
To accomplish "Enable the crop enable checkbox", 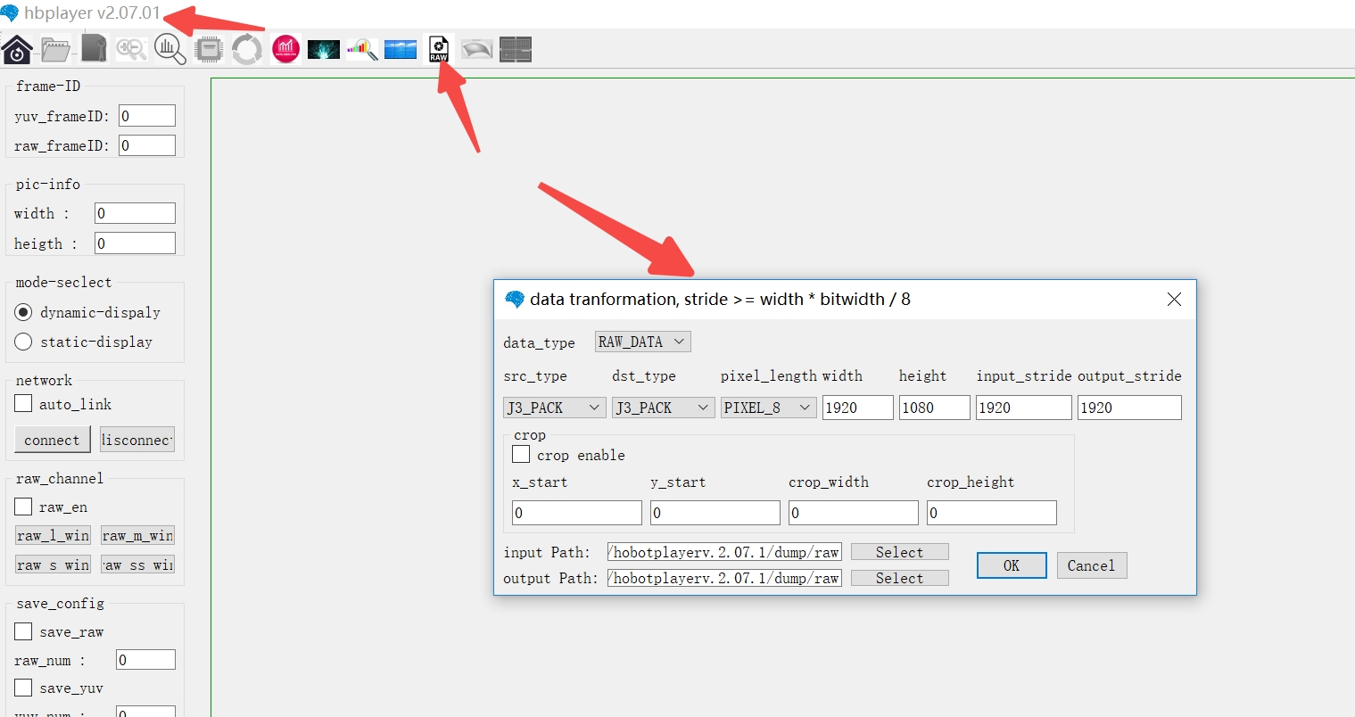I will (522, 455).
